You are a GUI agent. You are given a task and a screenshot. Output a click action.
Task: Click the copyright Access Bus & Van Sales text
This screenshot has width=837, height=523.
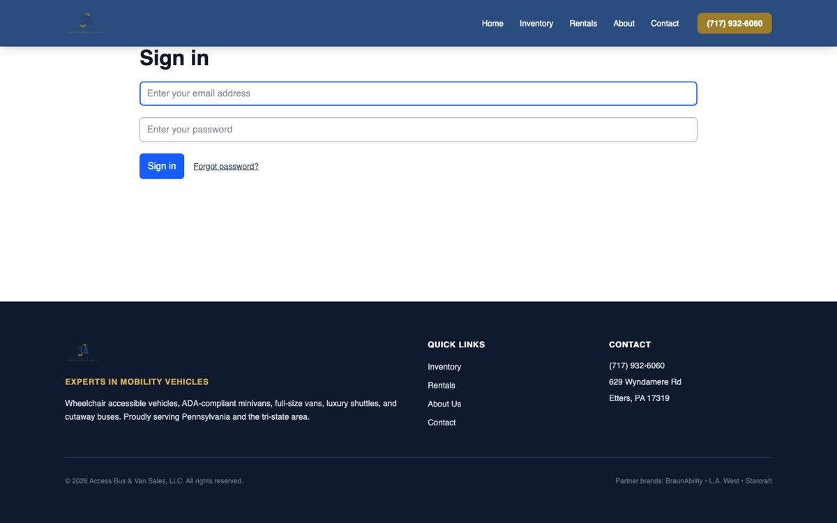tap(154, 481)
